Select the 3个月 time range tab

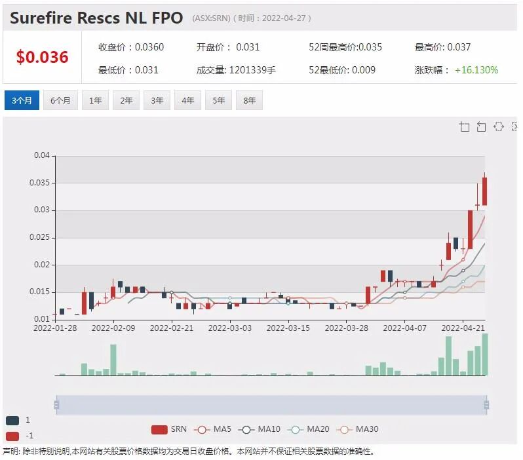point(22,100)
